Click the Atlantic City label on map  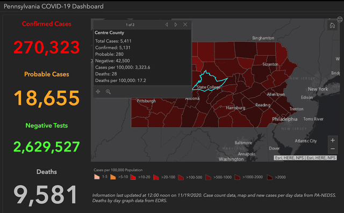(306, 141)
